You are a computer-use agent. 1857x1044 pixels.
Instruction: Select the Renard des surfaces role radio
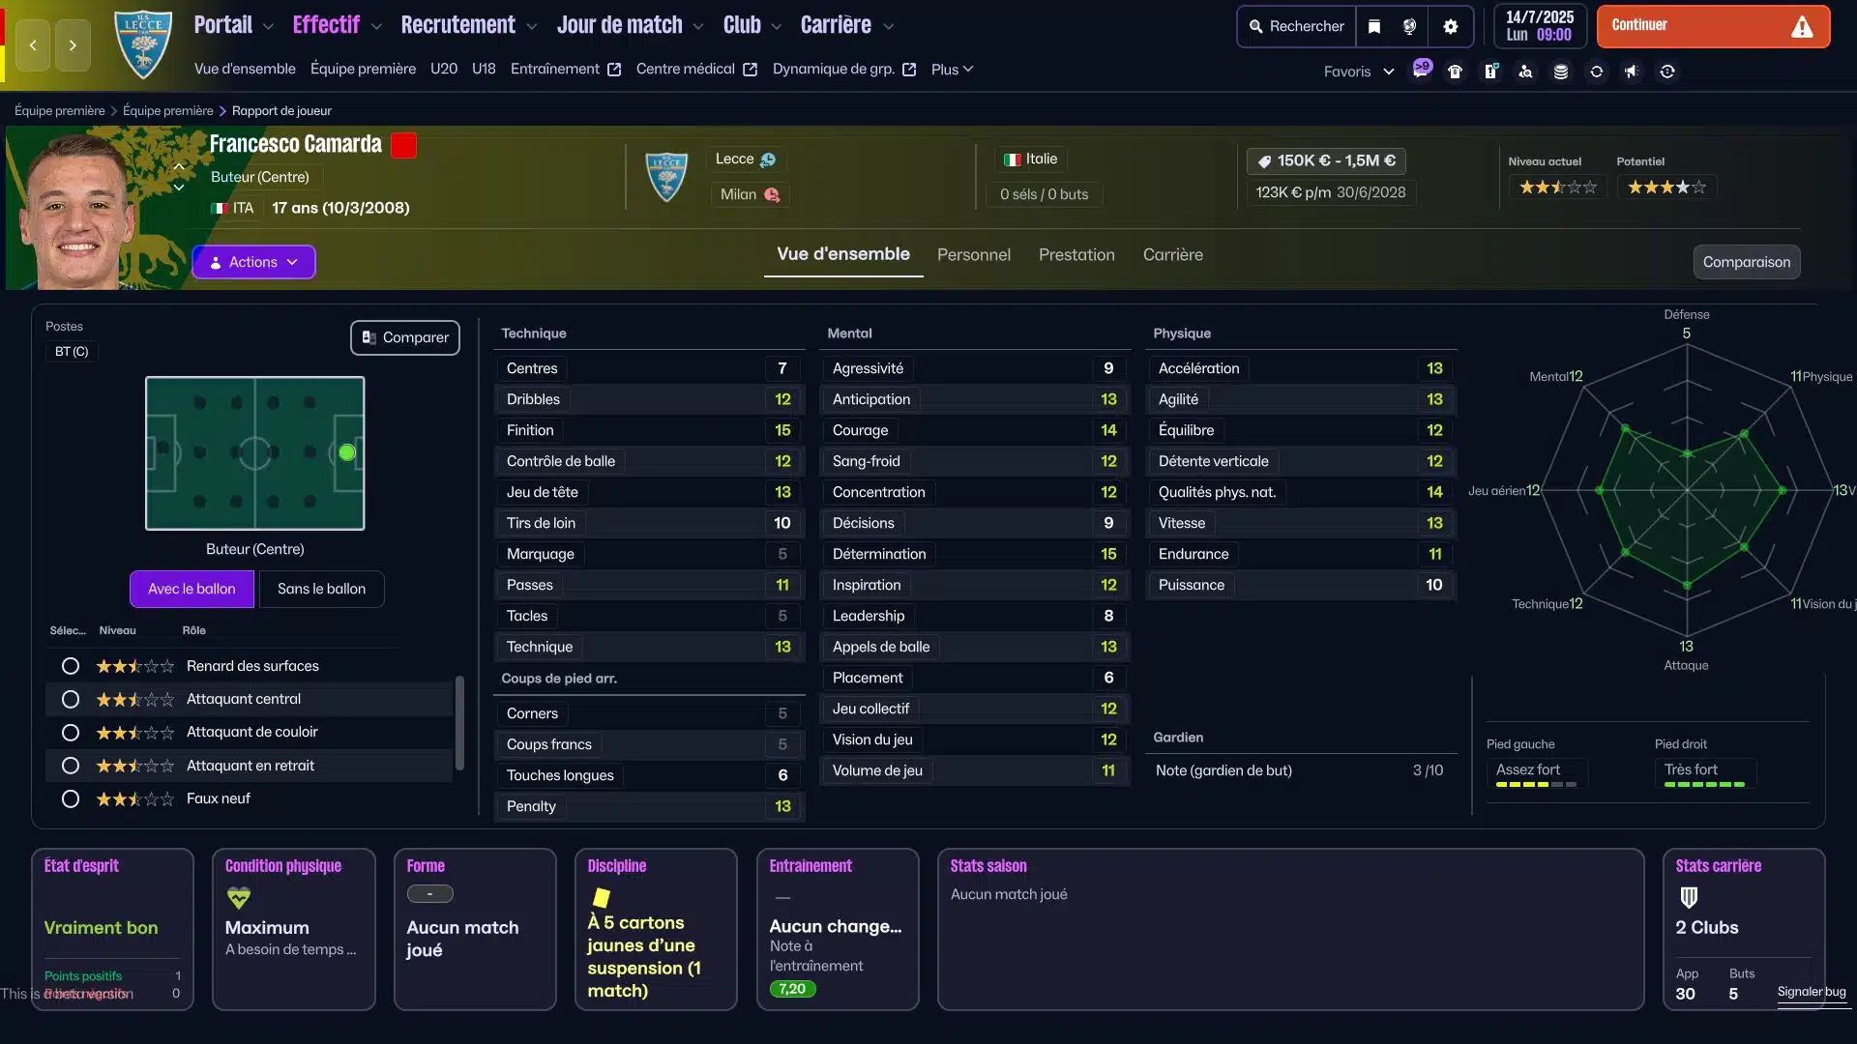click(x=70, y=666)
